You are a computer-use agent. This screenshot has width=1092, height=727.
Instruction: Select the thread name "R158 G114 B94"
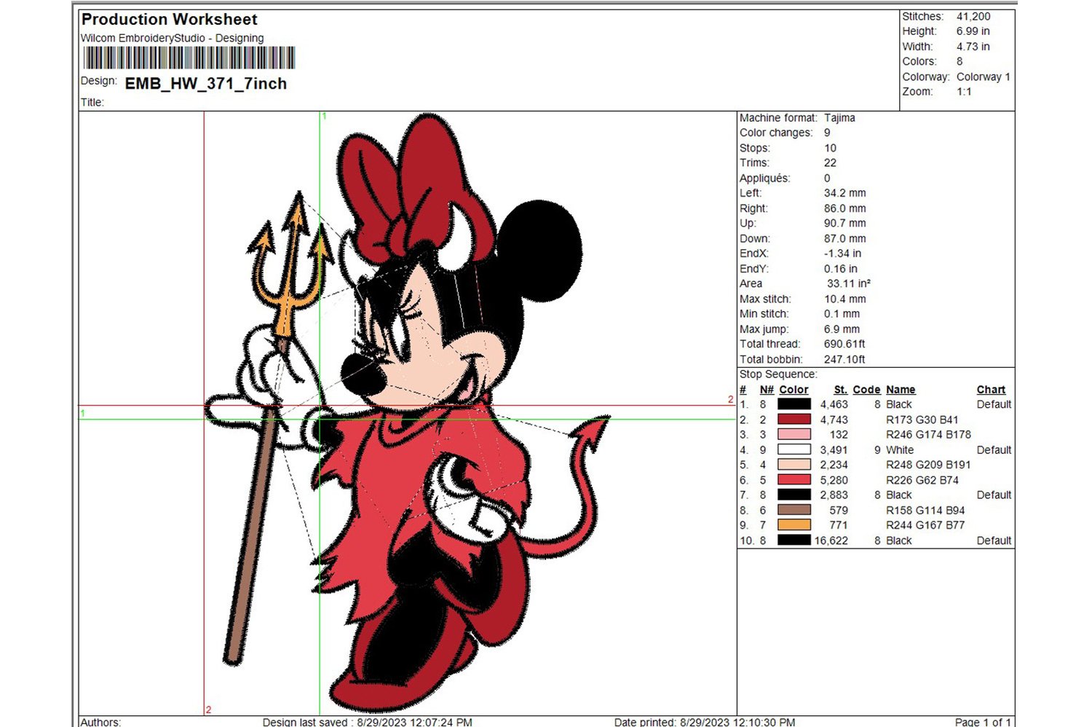pos(925,511)
